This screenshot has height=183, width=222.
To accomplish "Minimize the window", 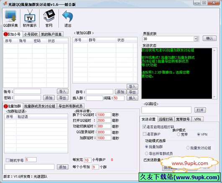I will coord(197,3).
